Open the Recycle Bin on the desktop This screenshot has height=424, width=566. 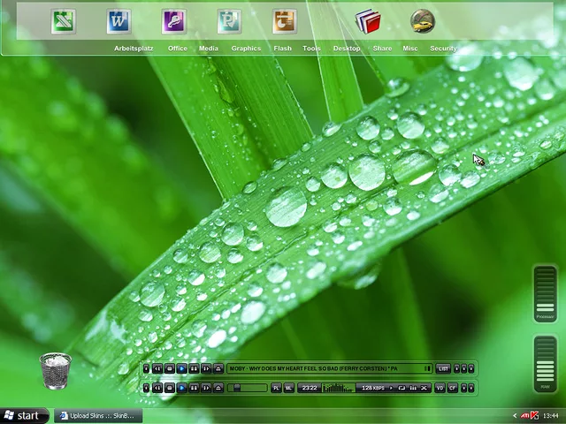tap(56, 371)
